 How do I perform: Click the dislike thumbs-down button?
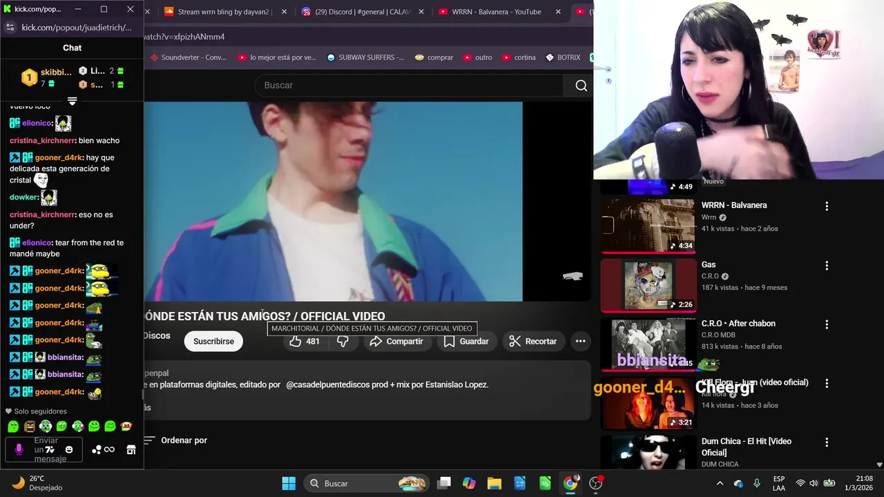click(343, 341)
